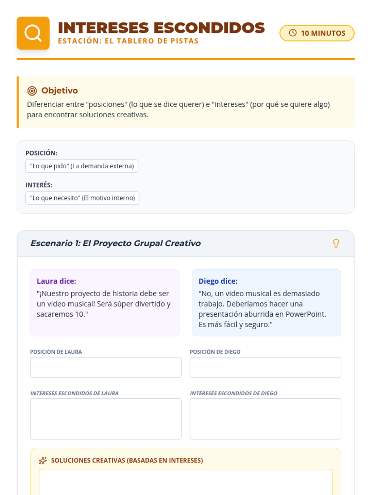
Task: Click into the Posición de Laura field
Action: pos(106,367)
